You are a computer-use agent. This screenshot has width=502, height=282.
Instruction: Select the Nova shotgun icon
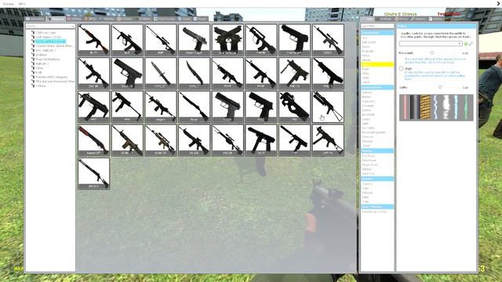pos(194,107)
